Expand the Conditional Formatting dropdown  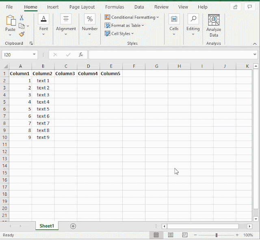tap(158, 17)
